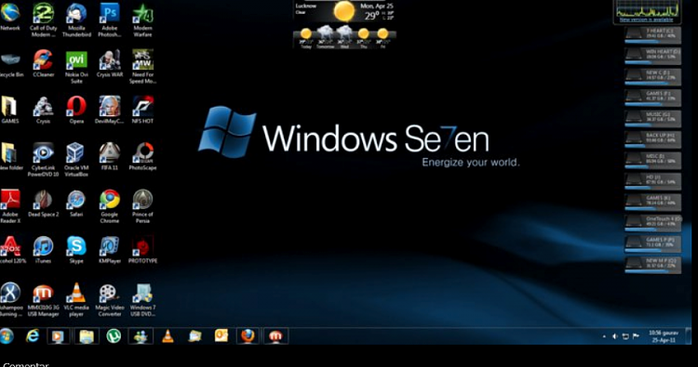Open the volume speaker tray icon

615,336
